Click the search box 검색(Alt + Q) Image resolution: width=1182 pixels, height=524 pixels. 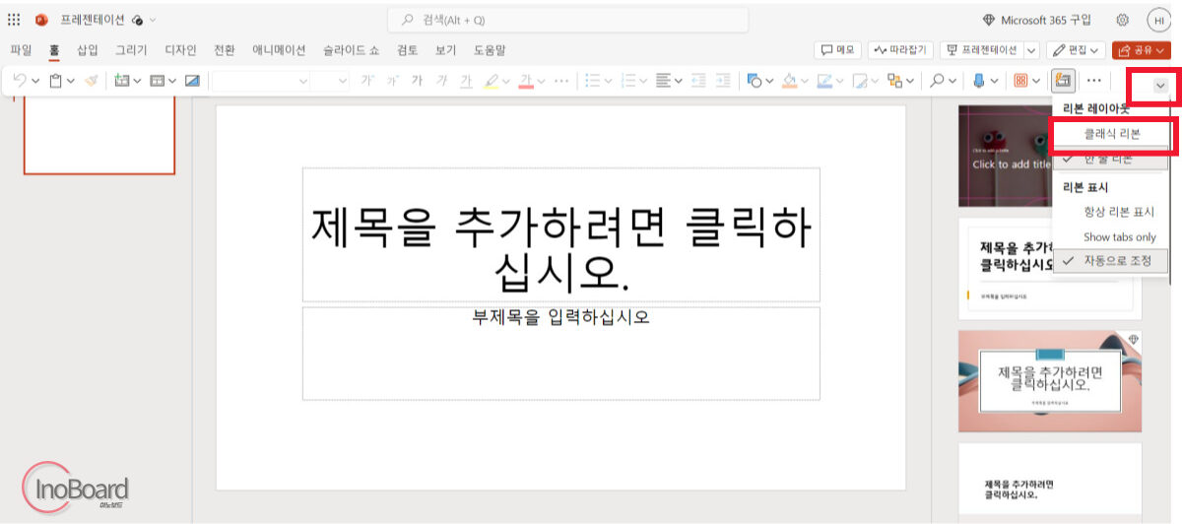pyautogui.click(x=568, y=20)
